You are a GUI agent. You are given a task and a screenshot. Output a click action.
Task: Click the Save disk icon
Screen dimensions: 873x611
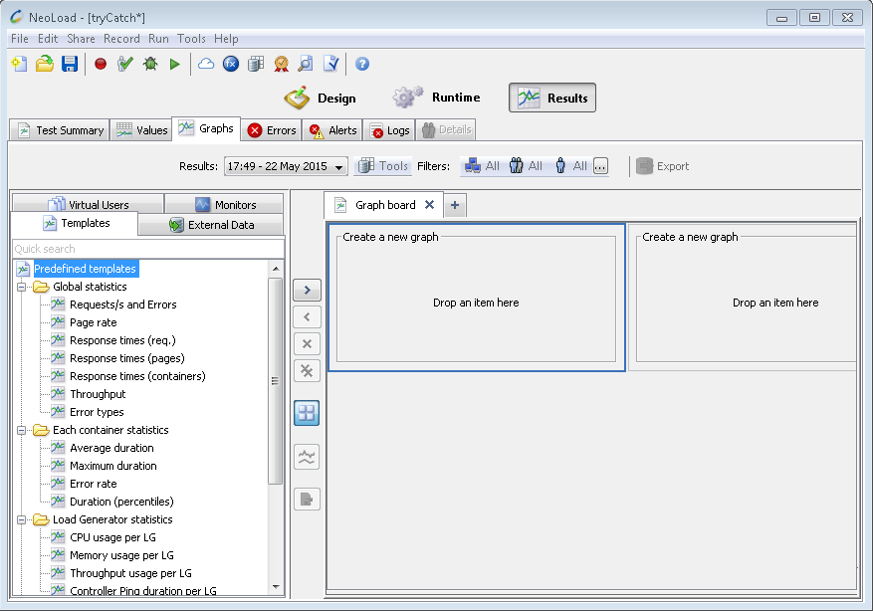(70, 64)
